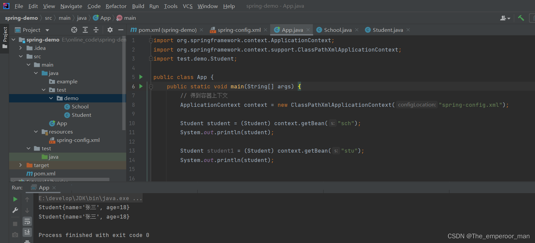Image resolution: width=535 pixels, height=243 pixels.
Task: Click 'Process finished with exit code 0'
Action: point(94,235)
